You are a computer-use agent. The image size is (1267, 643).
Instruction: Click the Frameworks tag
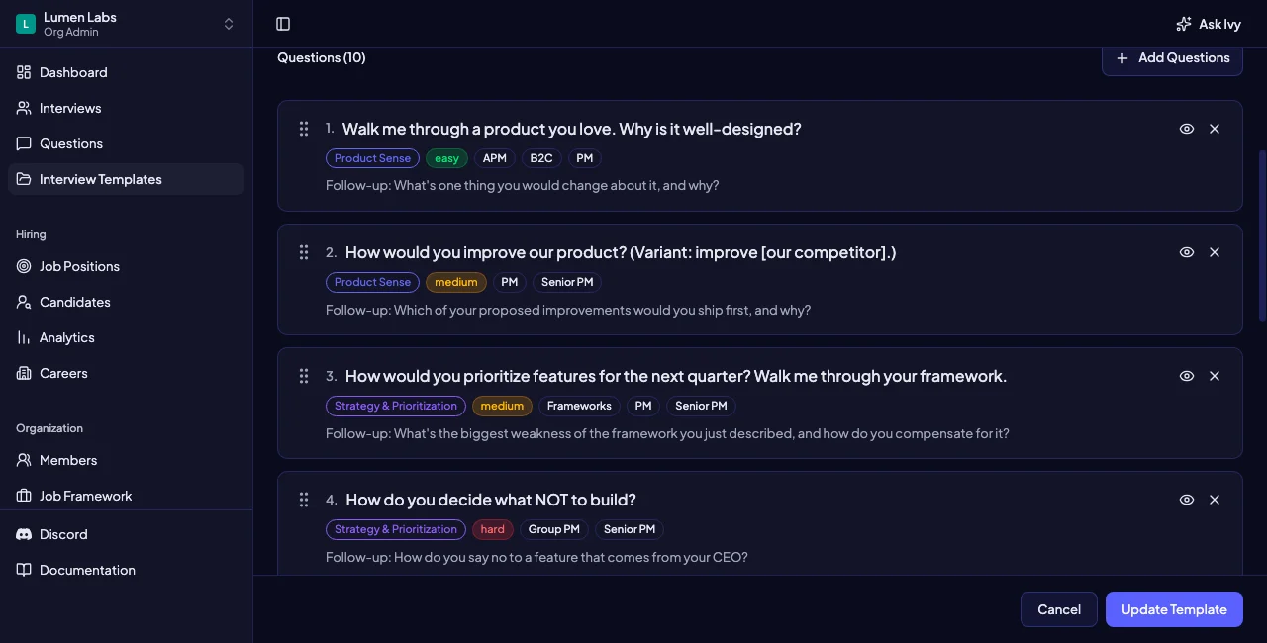[x=579, y=406]
